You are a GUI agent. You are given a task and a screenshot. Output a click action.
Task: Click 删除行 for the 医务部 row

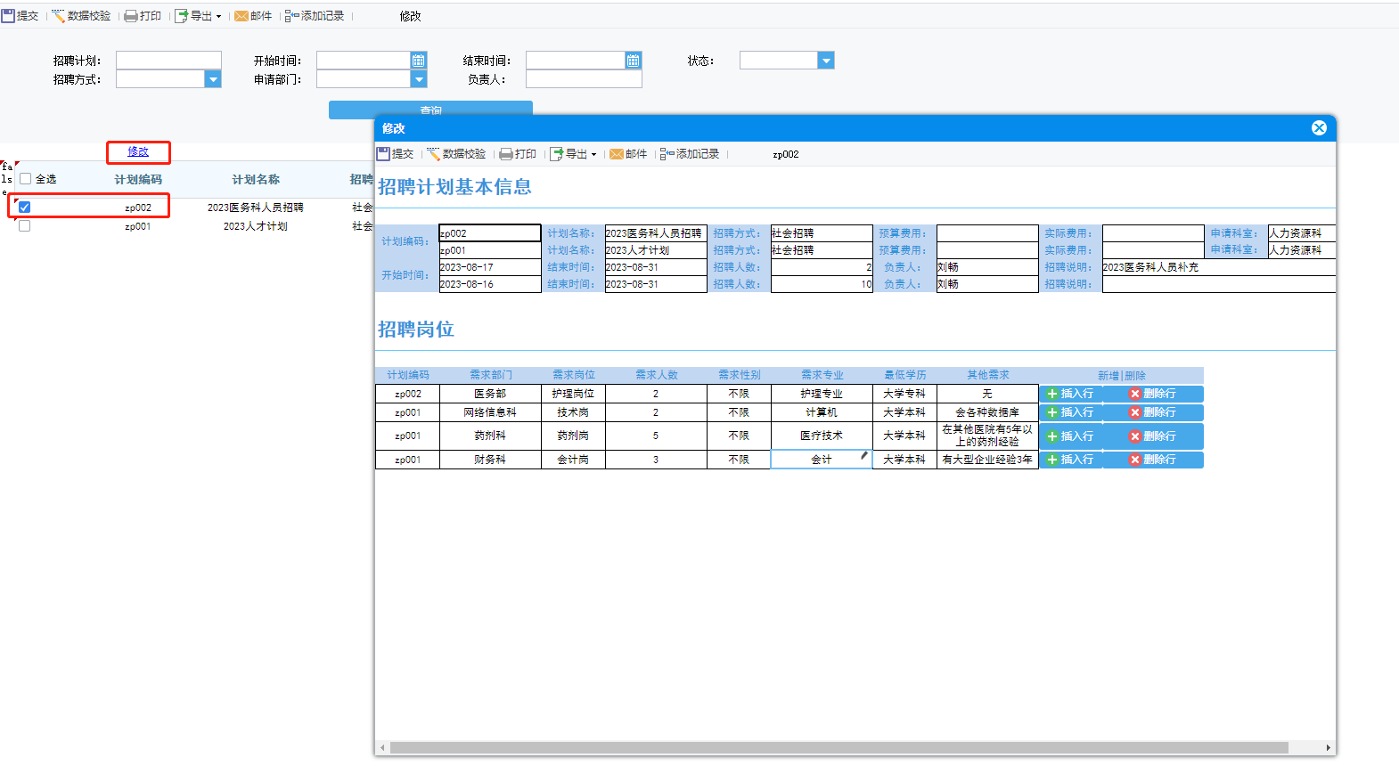1153,394
